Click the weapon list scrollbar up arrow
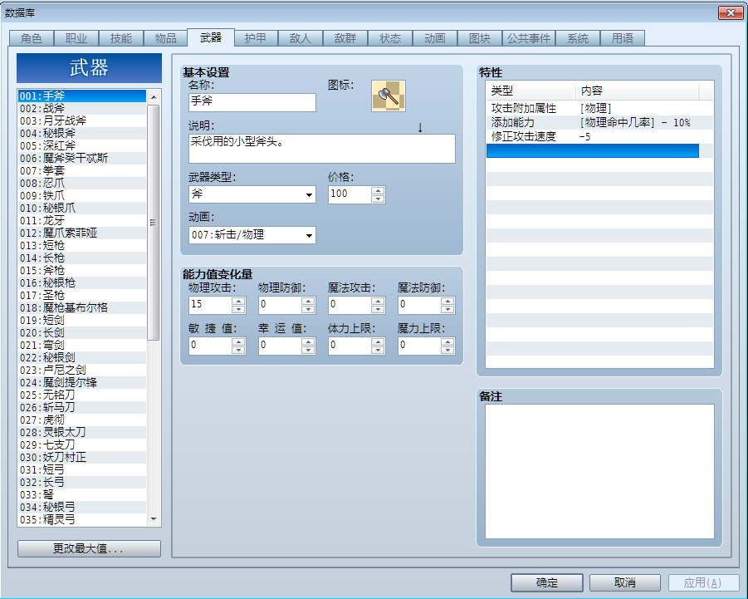Image resolution: width=748 pixels, height=599 pixels. [154, 97]
